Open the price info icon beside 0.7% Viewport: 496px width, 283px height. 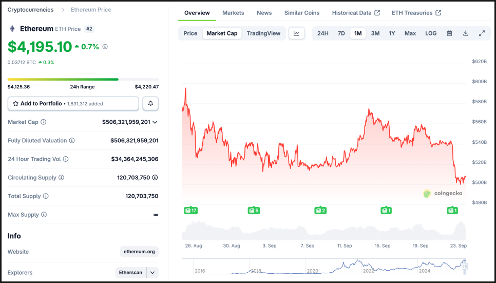pos(105,47)
